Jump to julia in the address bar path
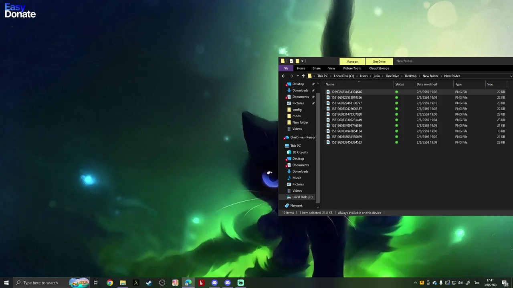513x288 pixels. tap(377, 76)
